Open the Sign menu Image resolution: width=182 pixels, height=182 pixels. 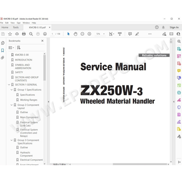pyautogui.click(x=18, y=23)
